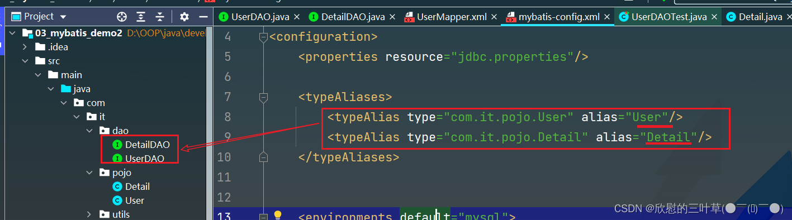Close the mybatis-config.xml tab
The image size is (792, 220).
point(607,17)
